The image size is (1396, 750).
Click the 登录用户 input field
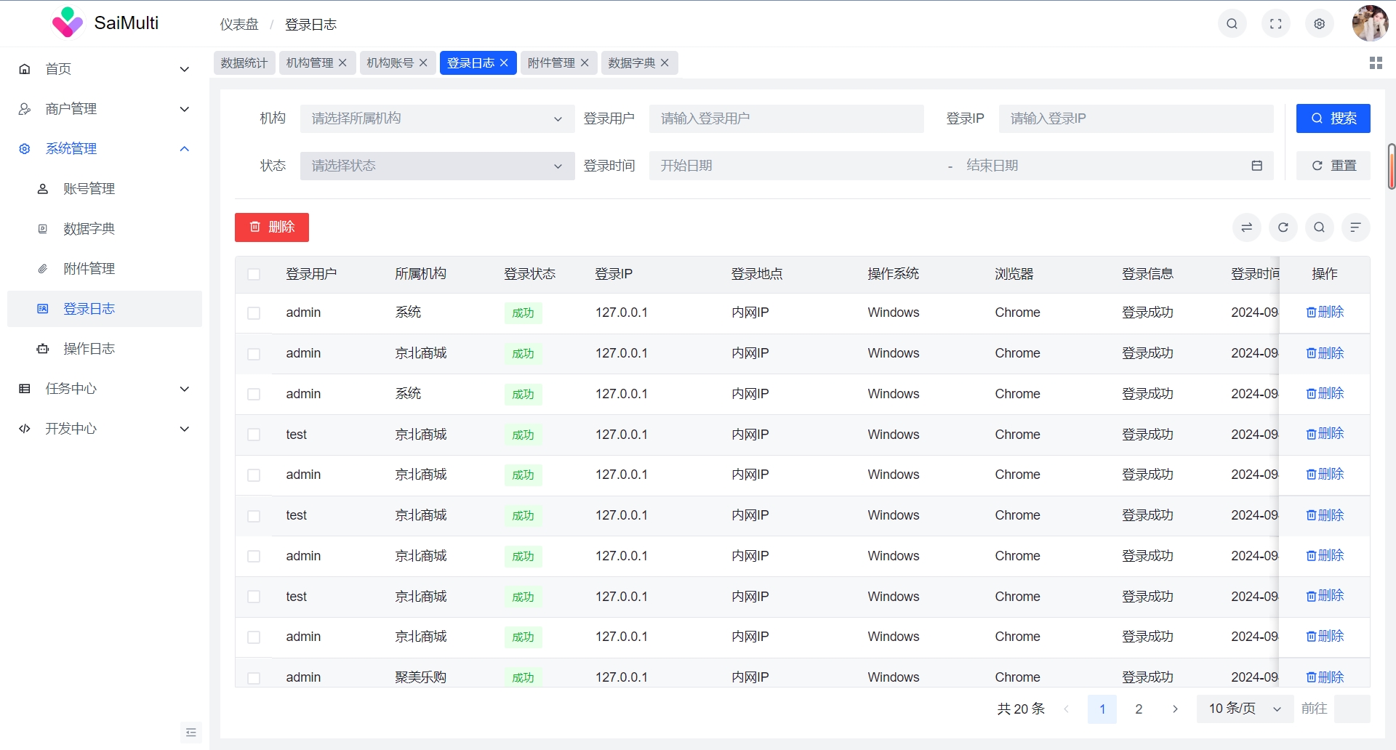coord(785,118)
